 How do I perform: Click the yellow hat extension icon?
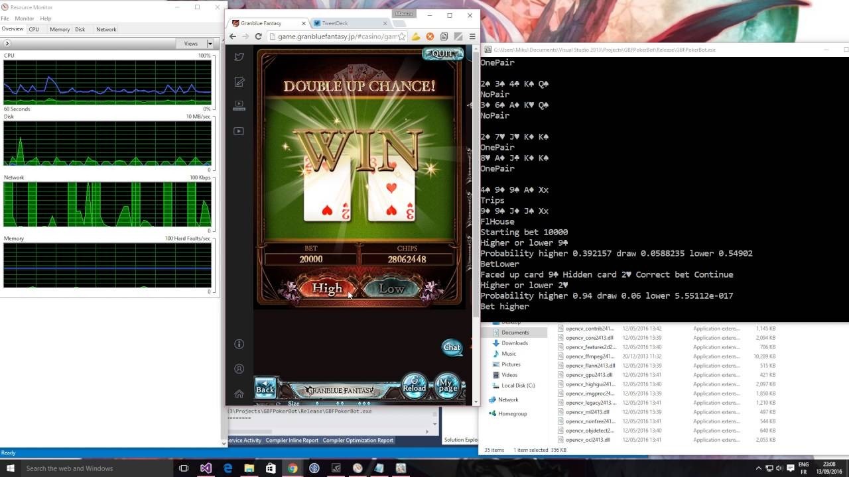point(416,36)
